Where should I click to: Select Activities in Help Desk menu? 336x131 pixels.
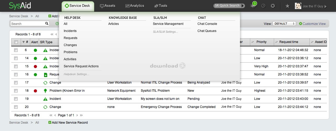(70, 59)
